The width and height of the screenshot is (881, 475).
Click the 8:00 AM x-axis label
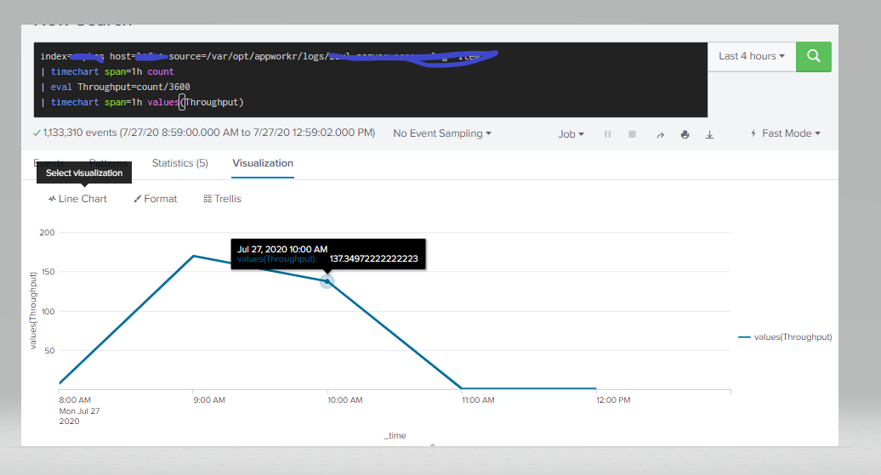pyautogui.click(x=75, y=400)
